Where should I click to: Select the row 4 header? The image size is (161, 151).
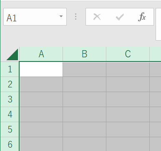(x=10, y=114)
